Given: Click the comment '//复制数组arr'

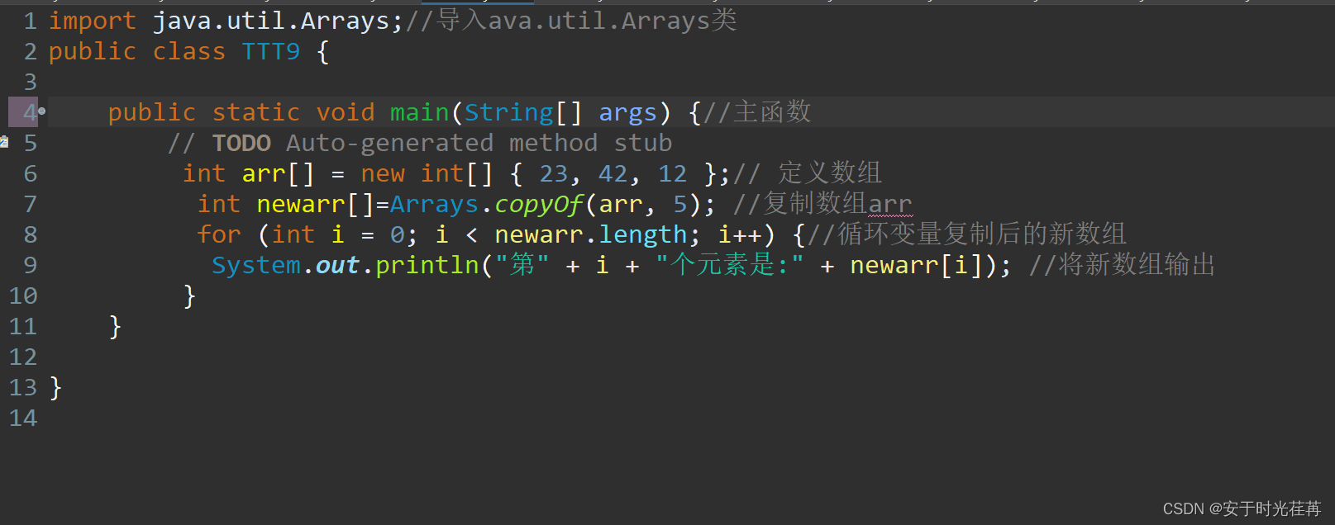Looking at the screenshot, I should click(822, 203).
